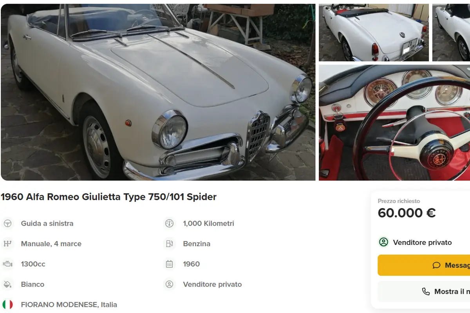Viewport: 470px width, 313px height.
Task: Click the phone icon on the Mostra button
Action: pos(426,291)
